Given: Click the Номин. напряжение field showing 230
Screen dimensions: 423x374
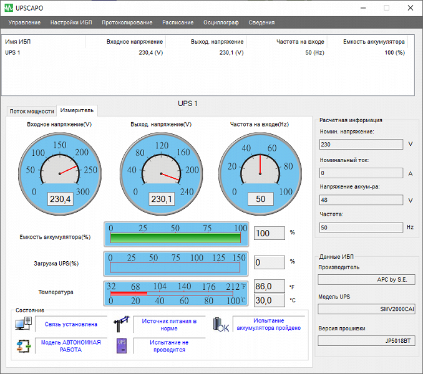Looking at the screenshot, I should click(x=361, y=144).
